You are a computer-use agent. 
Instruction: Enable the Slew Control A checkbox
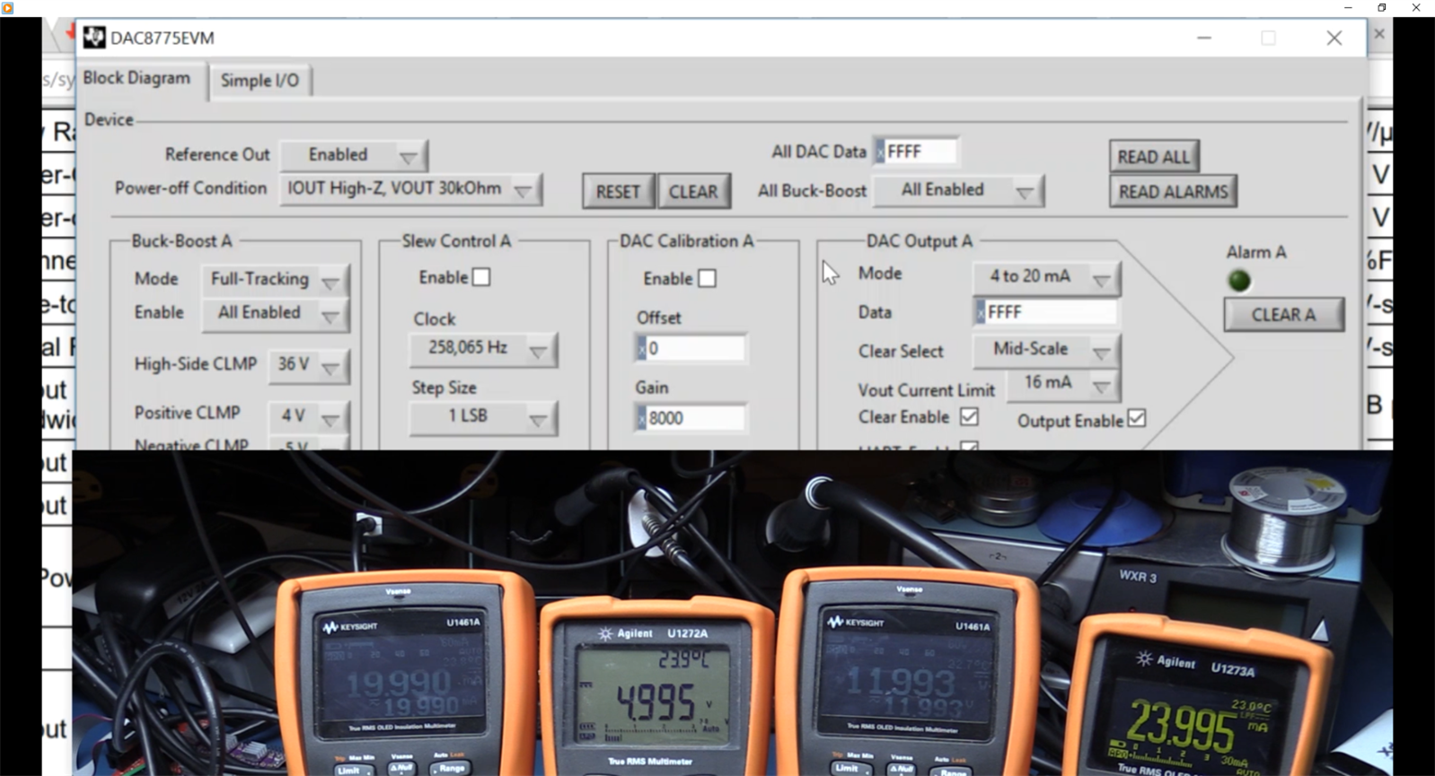coord(481,277)
